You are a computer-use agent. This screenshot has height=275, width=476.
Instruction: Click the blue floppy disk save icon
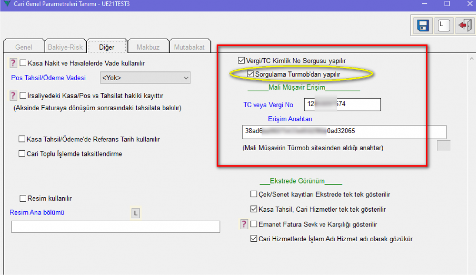pyautogui.click(x=423, y=25)
